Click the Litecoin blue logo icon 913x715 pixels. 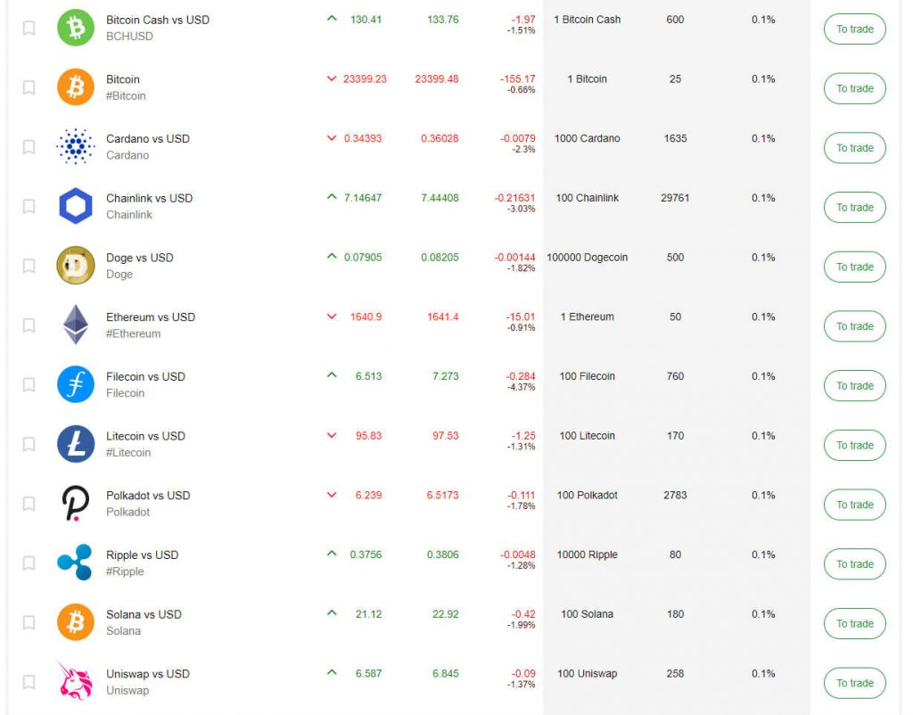[76, 444]
